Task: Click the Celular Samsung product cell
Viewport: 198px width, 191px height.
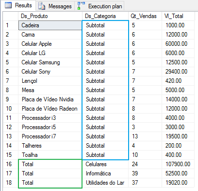Action: click(50, 62)
